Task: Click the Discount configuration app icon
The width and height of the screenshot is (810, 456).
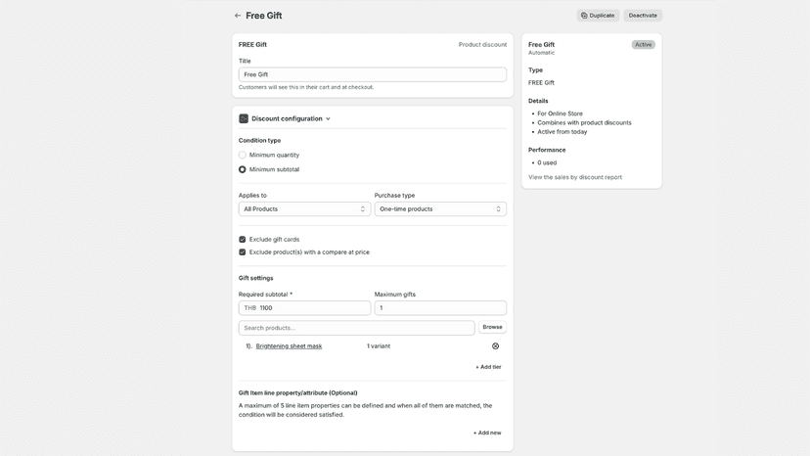Action: click(244, 118)
